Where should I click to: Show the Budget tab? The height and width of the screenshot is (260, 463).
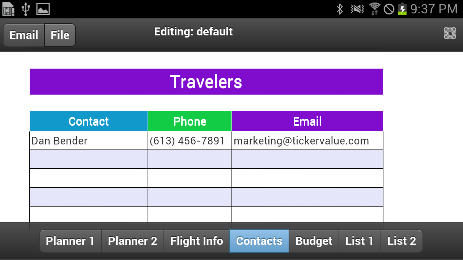(314, 241)
